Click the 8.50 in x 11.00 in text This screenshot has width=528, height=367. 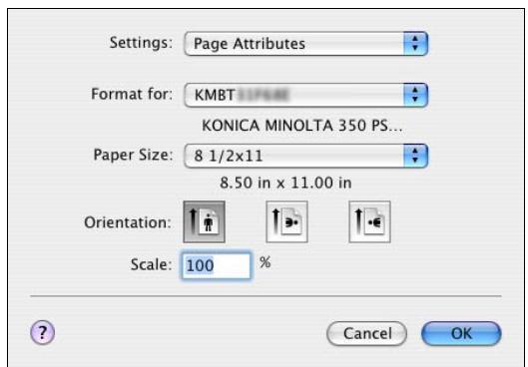[285, 183]
